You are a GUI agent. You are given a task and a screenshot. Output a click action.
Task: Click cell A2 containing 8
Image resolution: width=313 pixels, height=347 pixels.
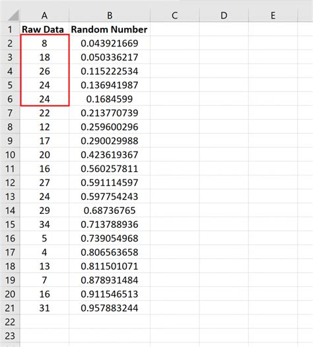tap(45, 43)
